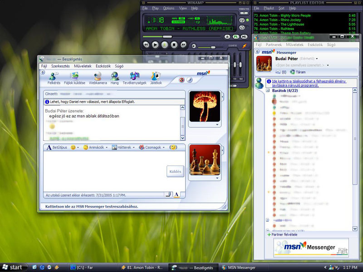Click the Budai Péter chess profile picture in Messenger
Viewport: 363px width, 272px height.
pyautogui.click(x=264, y=63)
